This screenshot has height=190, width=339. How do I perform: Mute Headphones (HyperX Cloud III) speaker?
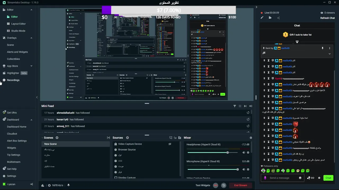pos(244,153)
